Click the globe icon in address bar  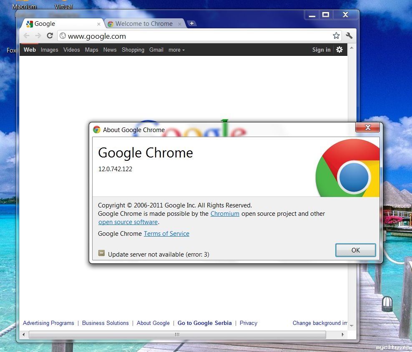[x=63, y=36]
